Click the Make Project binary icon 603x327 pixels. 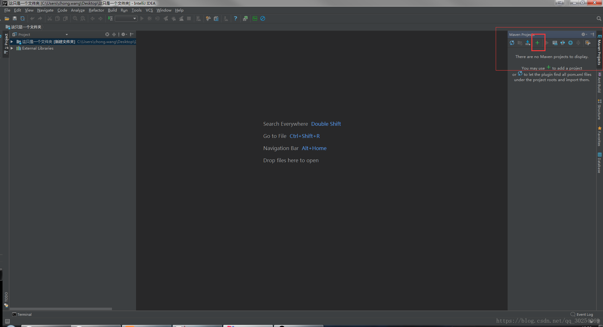[110, 19]
